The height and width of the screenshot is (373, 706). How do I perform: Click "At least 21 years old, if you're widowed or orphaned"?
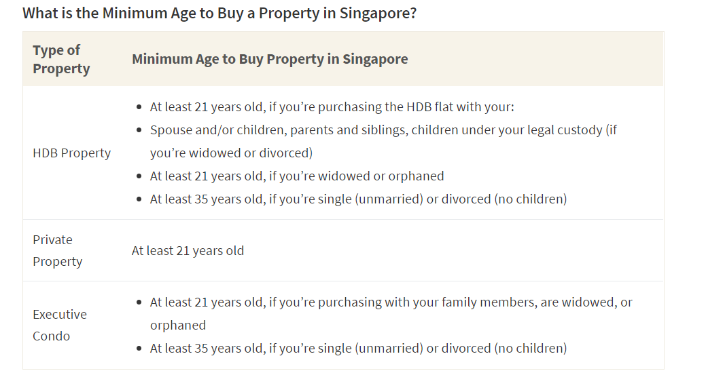coord(297,176)
